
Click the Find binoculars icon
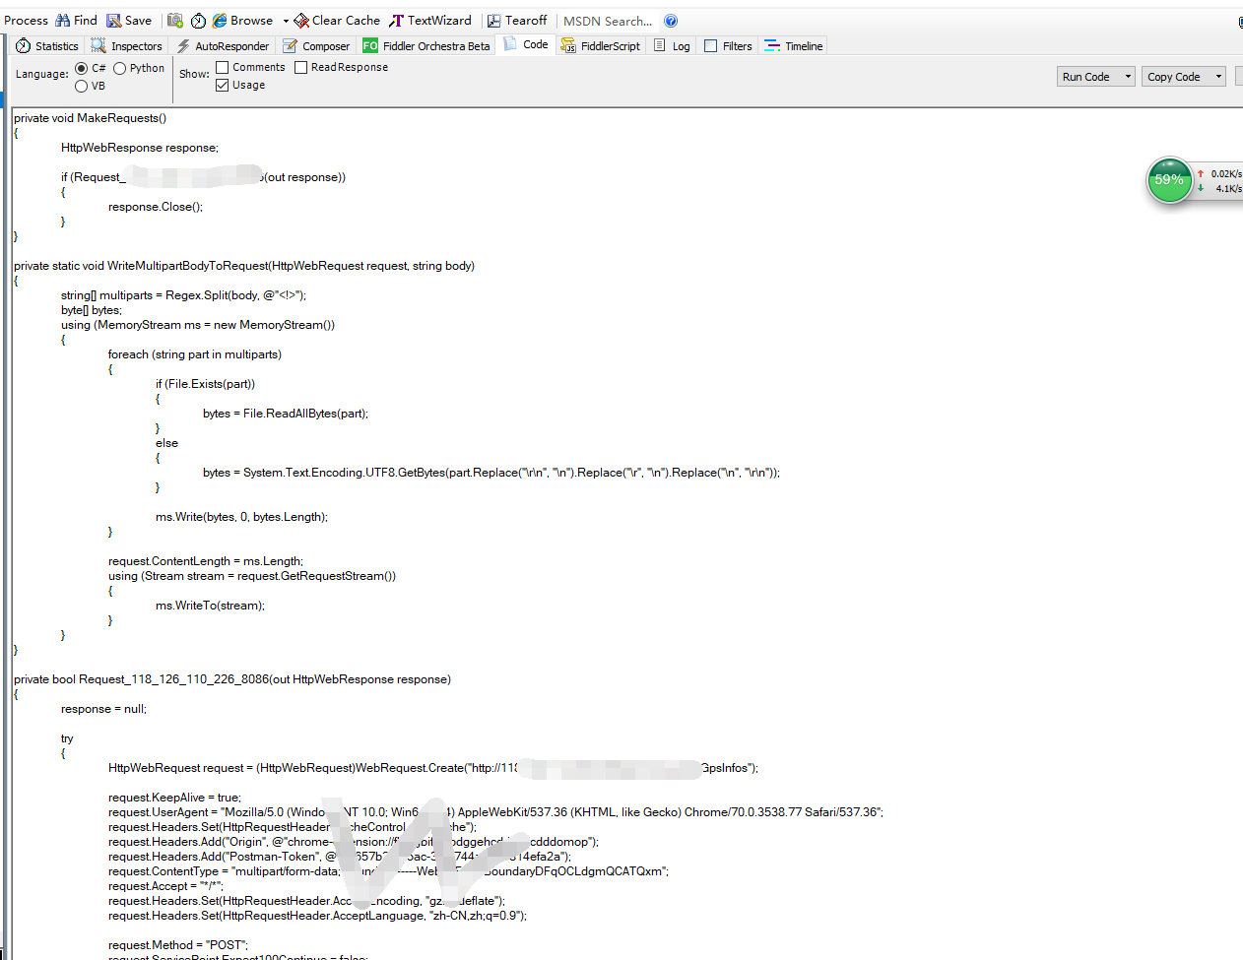click(x=63, y=21)
